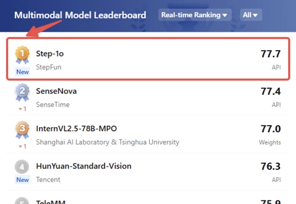The height and width of the screenshot is (204, 296).
Task: Select Shanghai AI Laboratory & Tsinghua University text
Action: tap(108, 142)
